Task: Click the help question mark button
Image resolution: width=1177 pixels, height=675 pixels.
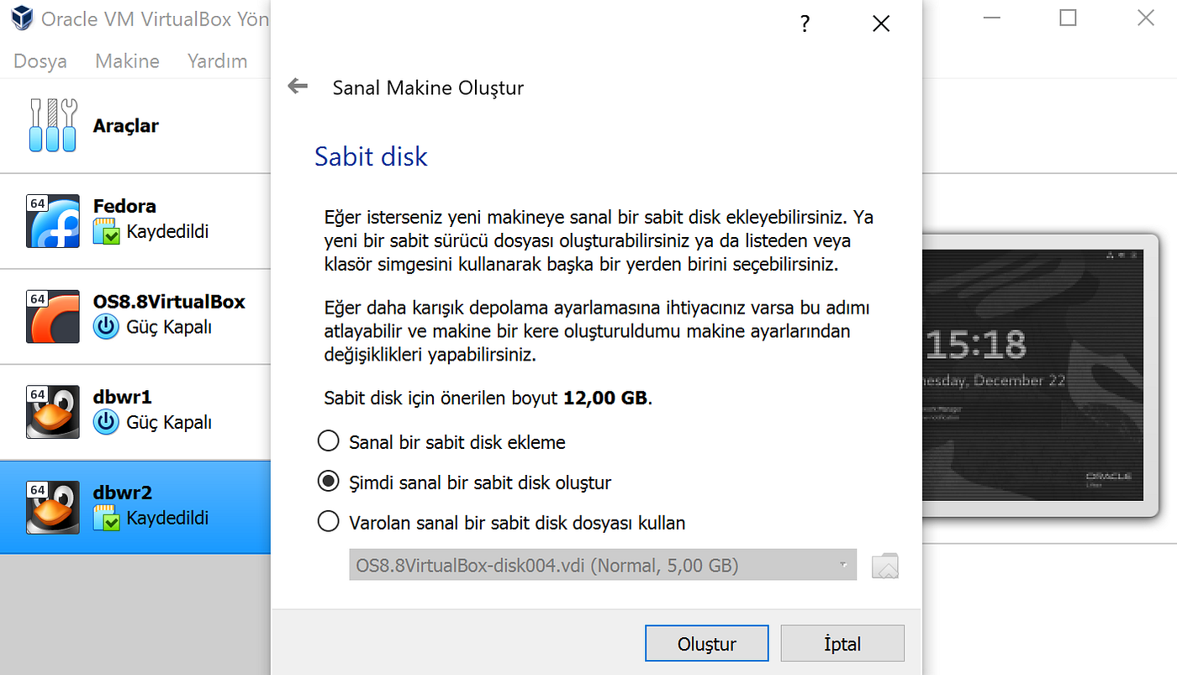Action: point(805,24)
